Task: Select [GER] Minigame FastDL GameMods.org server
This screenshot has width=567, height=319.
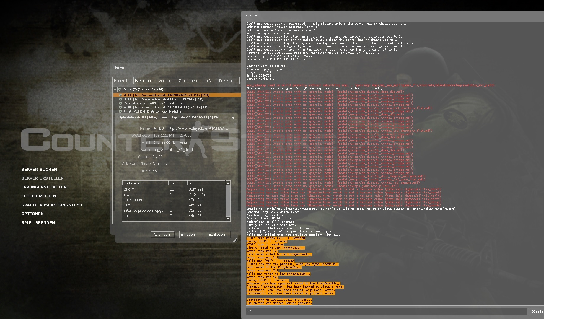Action: pyautogui.click(x=177, y=103)
